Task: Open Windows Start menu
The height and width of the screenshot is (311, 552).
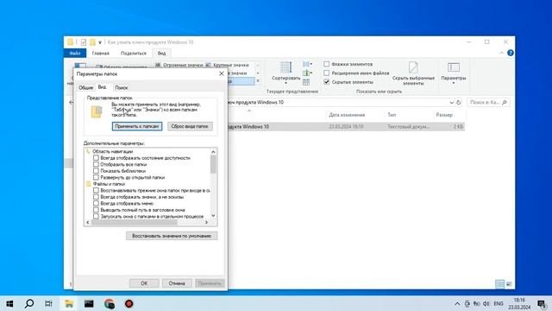Action: pyautogui.click(x=9, y=303)
